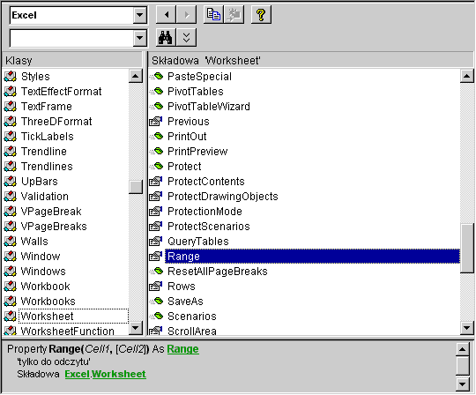Viewport: 476px width, 395px height.
Task: Select the Workbooks class
Action: tap(48, 302)
